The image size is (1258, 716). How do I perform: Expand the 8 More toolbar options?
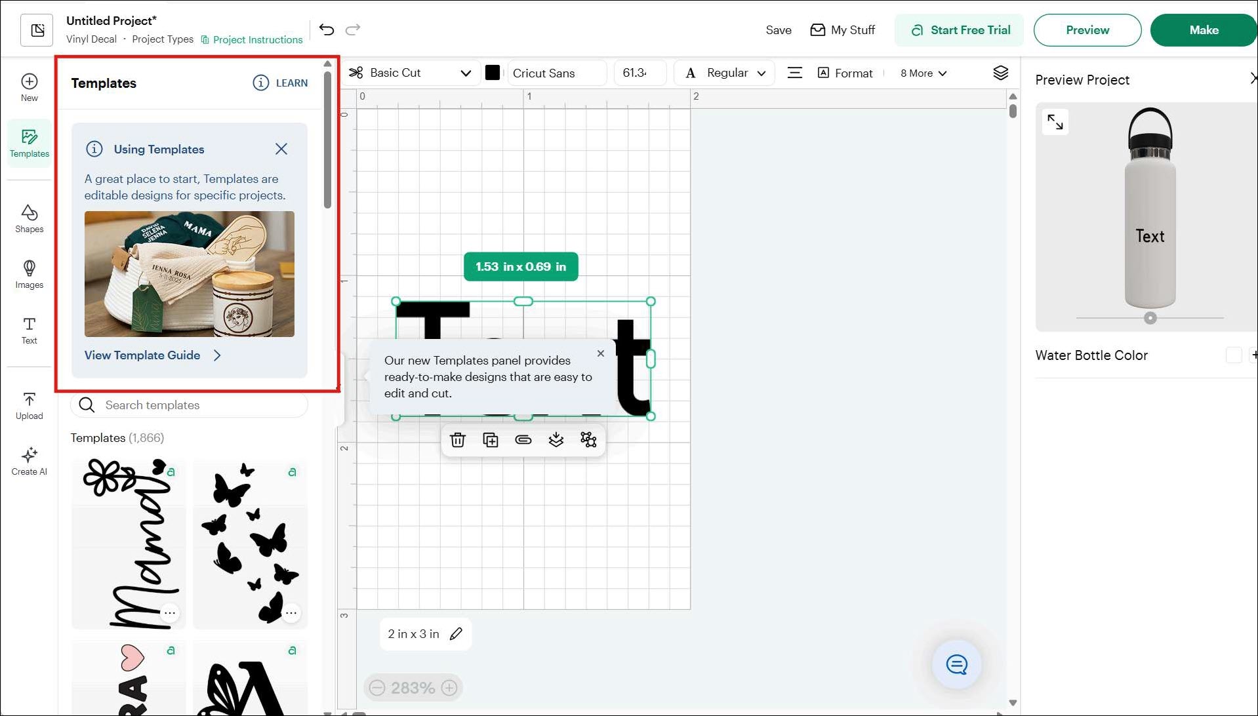[x=923, y=73]
